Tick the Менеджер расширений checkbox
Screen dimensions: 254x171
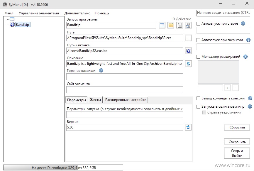pos(198,57)
